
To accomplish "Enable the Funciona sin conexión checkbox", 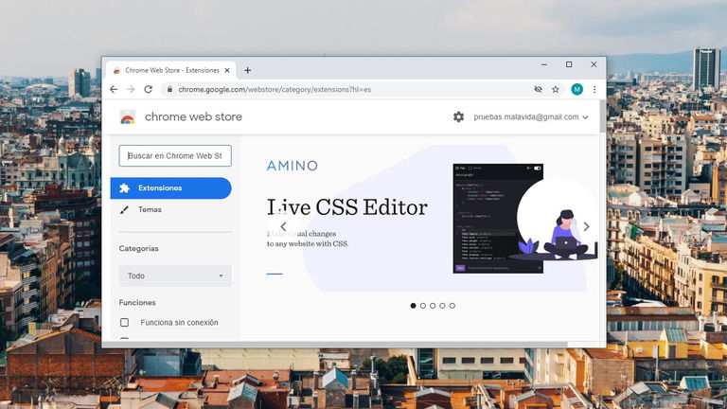I will pyautogui.click(x=124, y=322).
